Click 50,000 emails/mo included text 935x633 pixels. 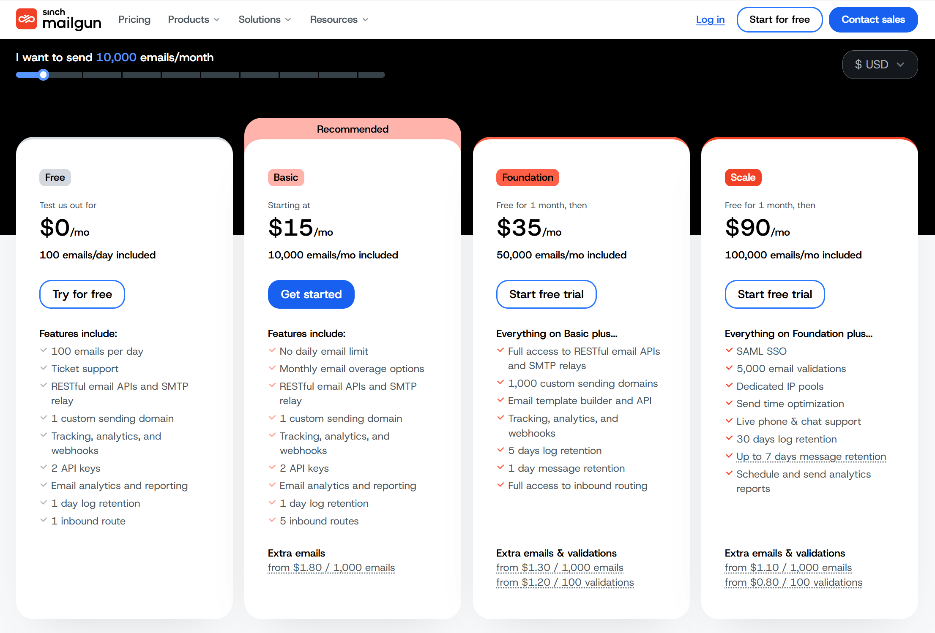point(561,255)
